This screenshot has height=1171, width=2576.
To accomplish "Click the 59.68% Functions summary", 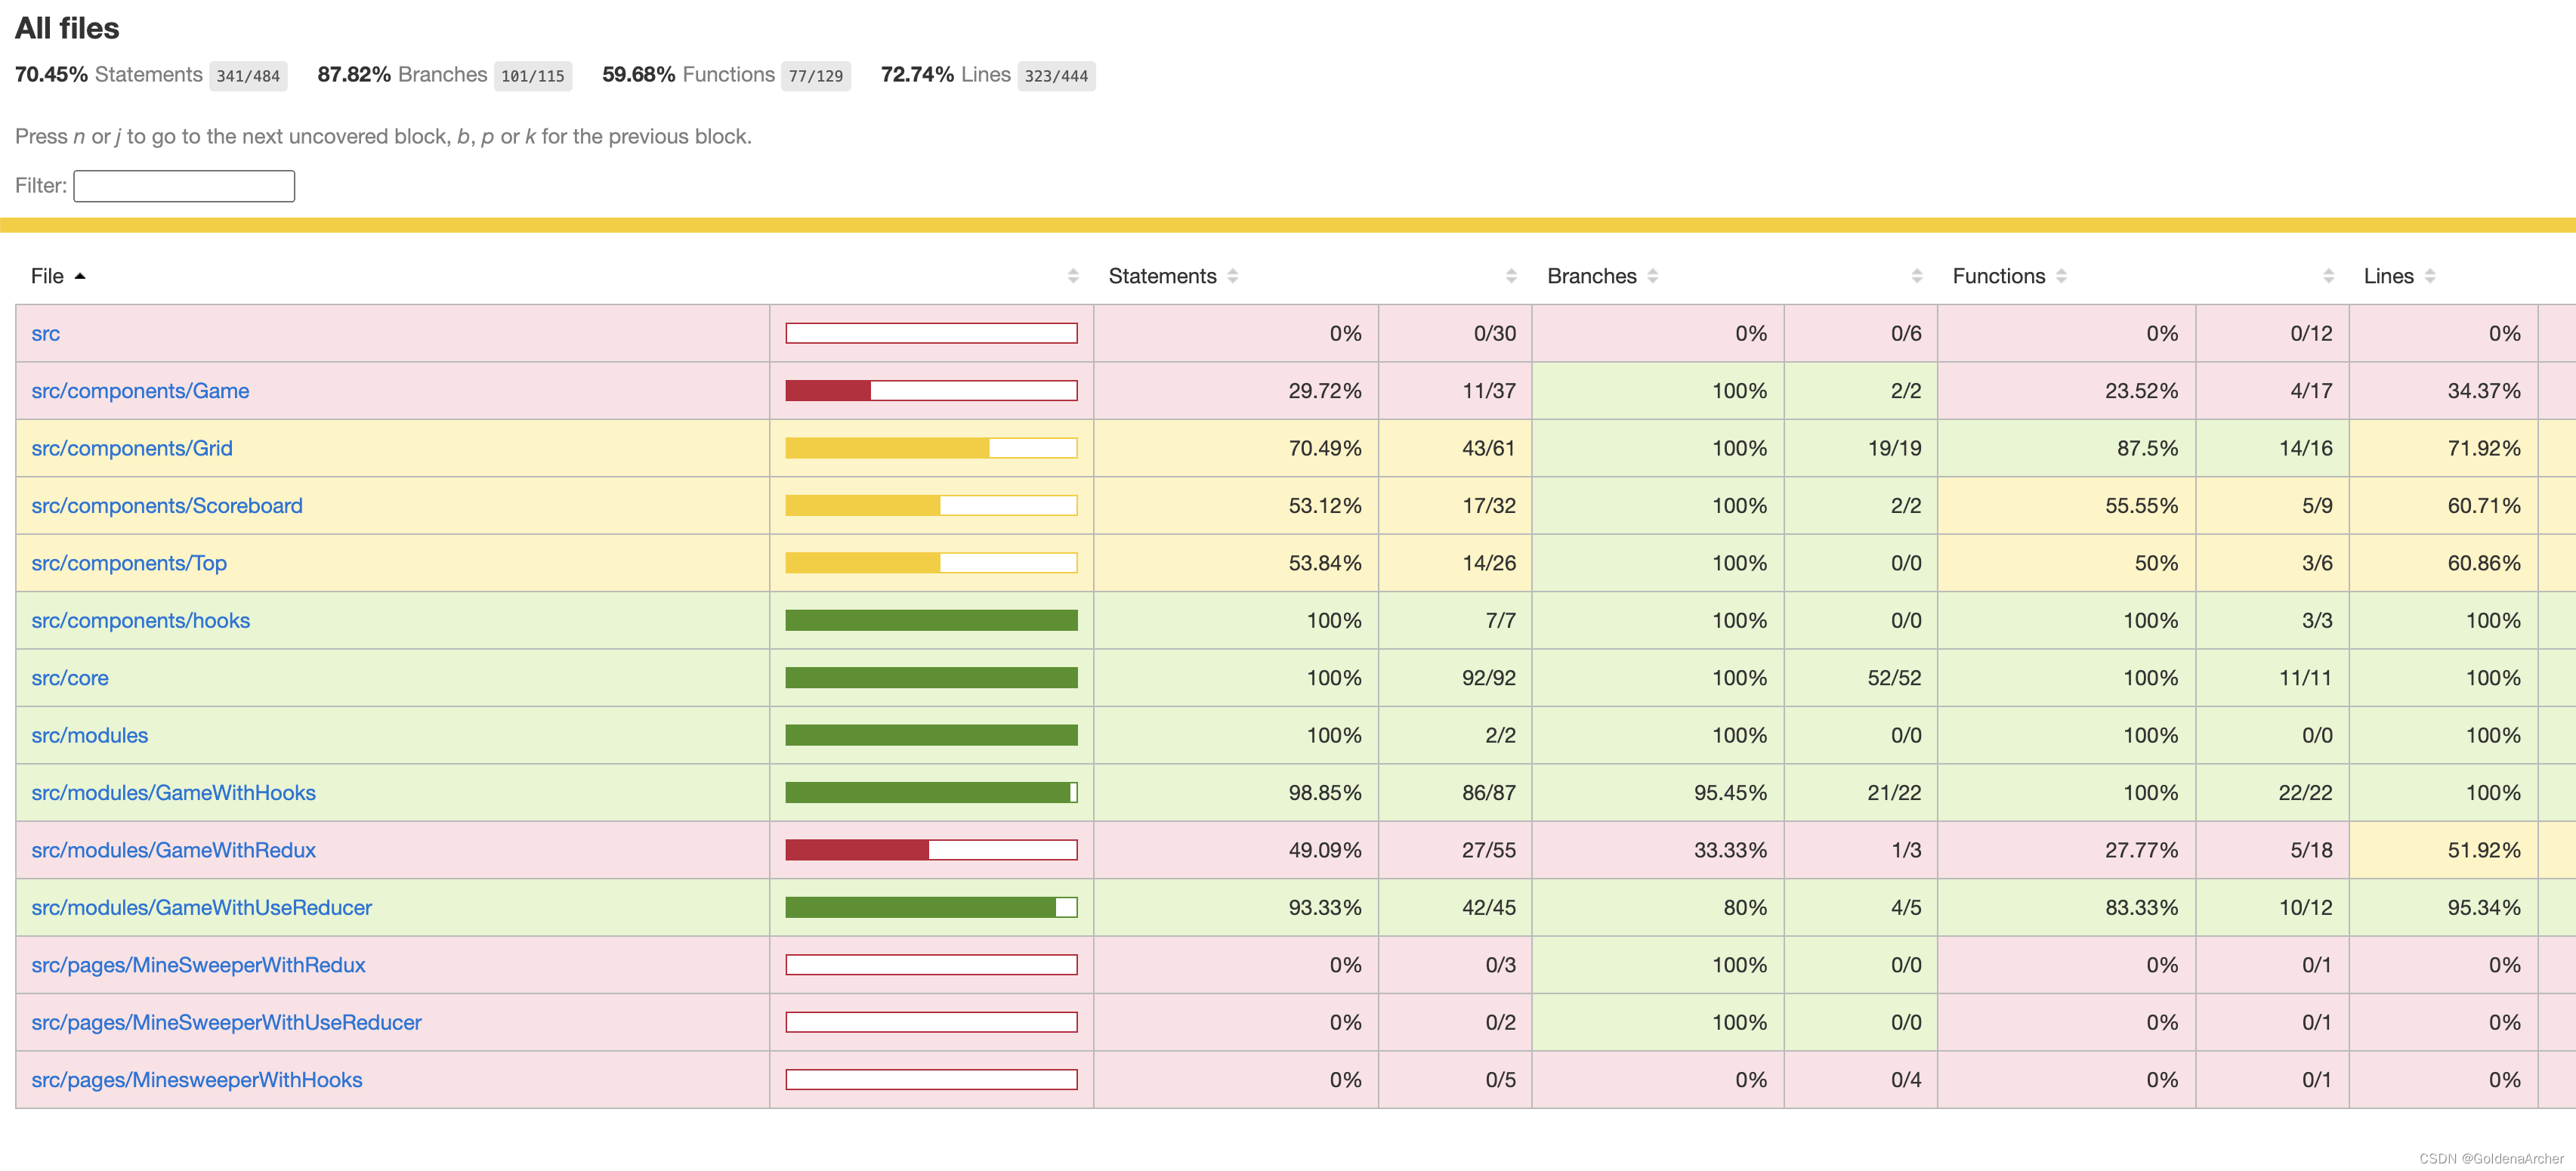I will click(x=688, y=75).
